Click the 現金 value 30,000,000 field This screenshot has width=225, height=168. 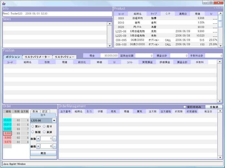pos(109,56)
